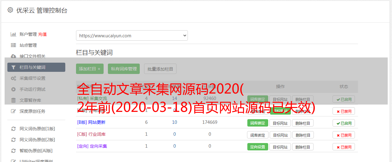Click the 10 count in 网站更新 row

click(x=174, y=122)
